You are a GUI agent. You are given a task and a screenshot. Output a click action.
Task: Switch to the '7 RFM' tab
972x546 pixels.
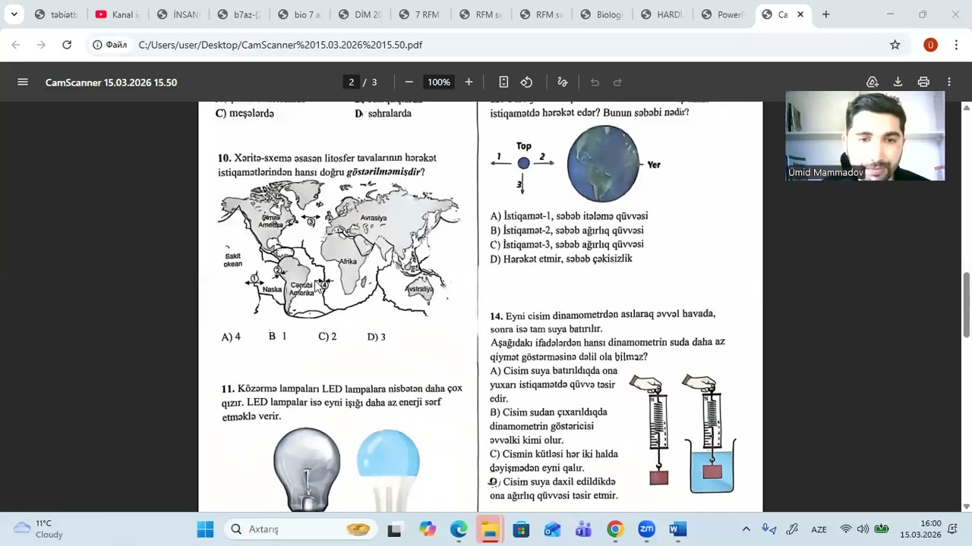pos(421,14)
